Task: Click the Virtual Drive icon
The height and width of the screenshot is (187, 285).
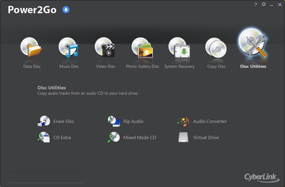Action: (183, 137)
